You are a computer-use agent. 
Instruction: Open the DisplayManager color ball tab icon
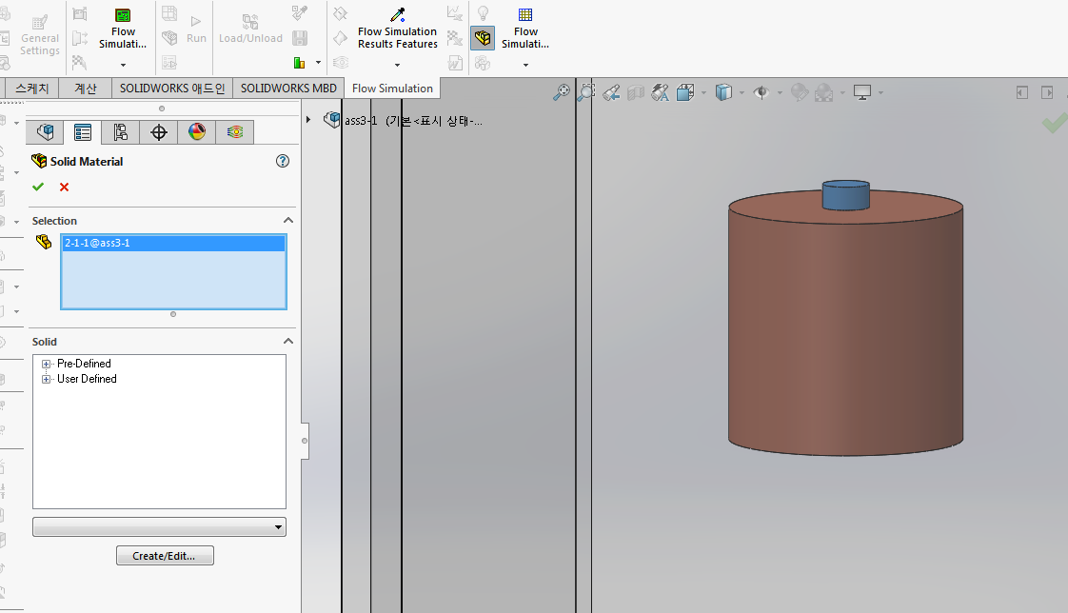(x=197, y=132)
